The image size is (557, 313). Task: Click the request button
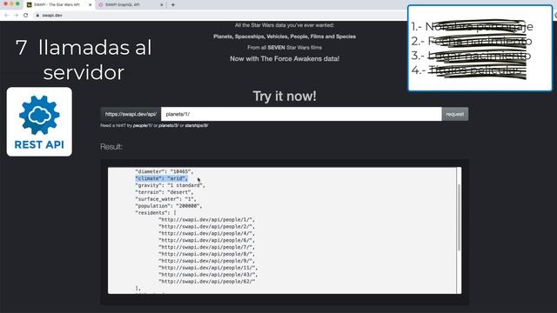pos(455,114)
